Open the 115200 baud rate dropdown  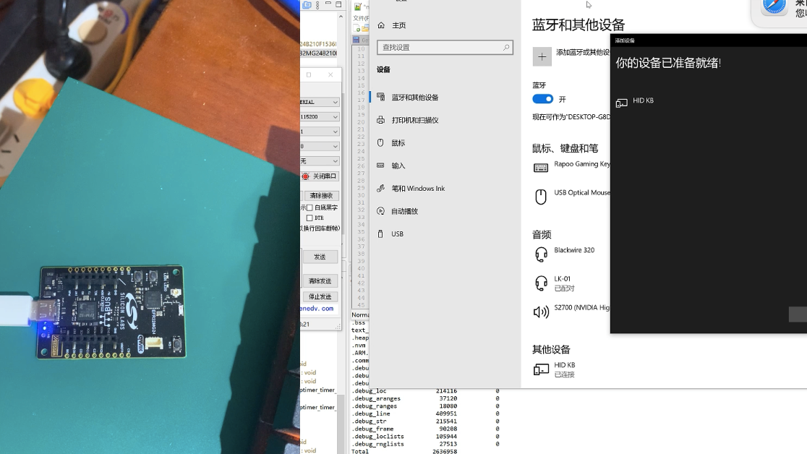point(320,117)
